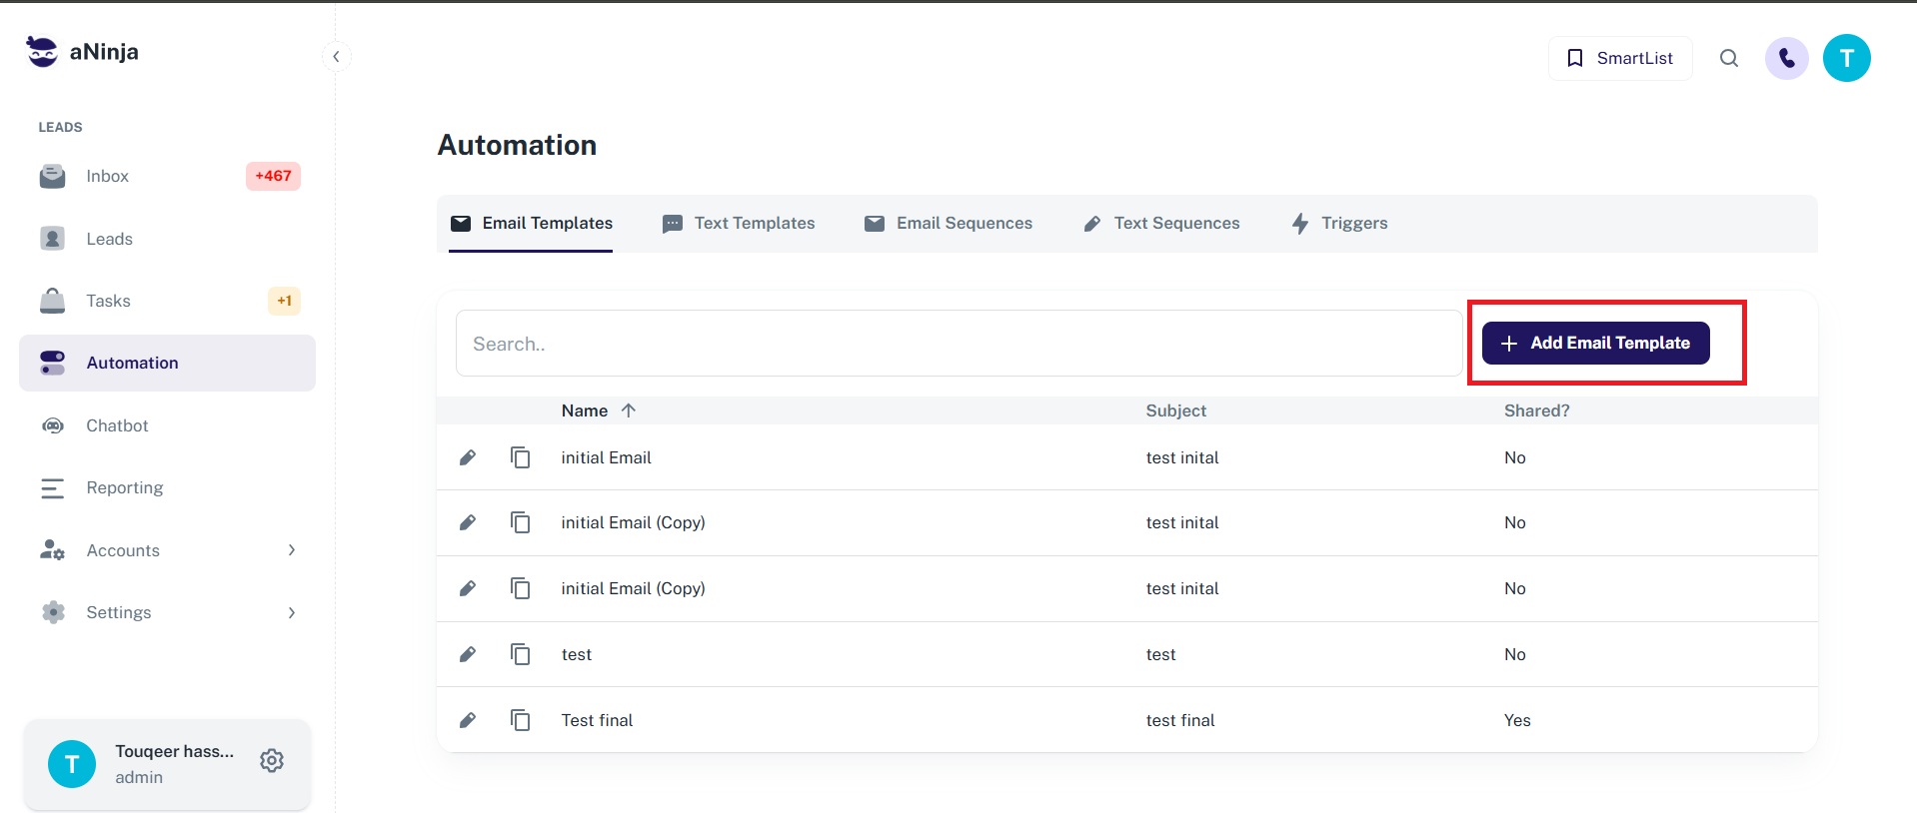Click copy icon for first initial Email row
The width and height of the screenshot is (1917, 813).
pos(520,457)
